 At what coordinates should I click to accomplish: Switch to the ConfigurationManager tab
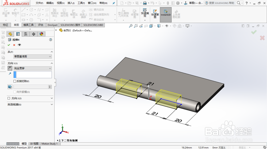[26, 34]
